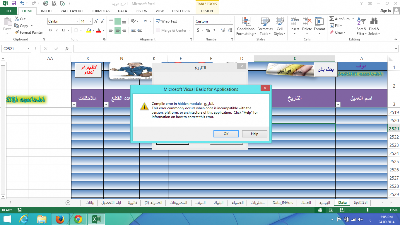Bottom-align the cell contents

tap(124, 21)
